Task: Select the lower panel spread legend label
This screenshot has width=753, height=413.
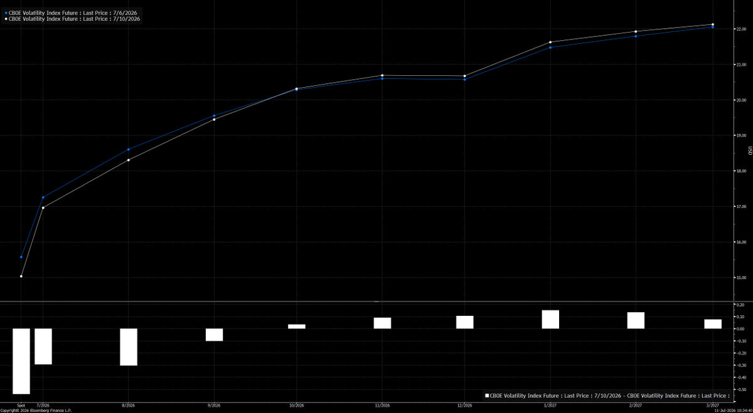Action: [609, 395]
